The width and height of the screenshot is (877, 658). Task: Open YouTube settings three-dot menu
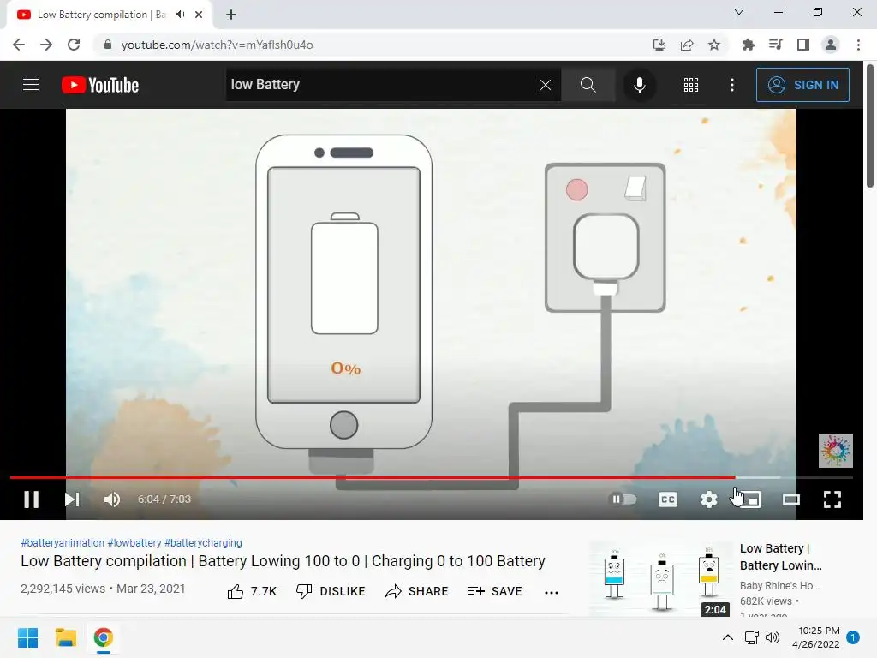[731, 85]
